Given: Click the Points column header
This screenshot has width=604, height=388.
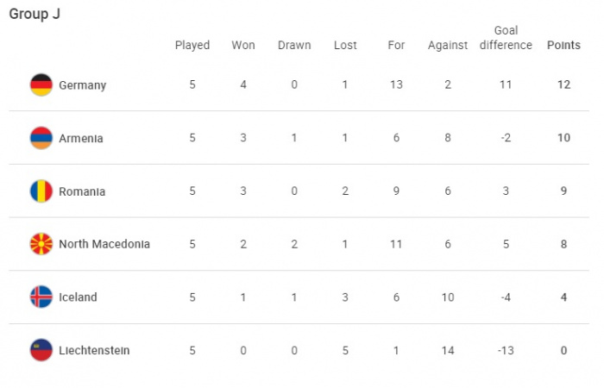Looking at the screenshot, I should point(563,45).
